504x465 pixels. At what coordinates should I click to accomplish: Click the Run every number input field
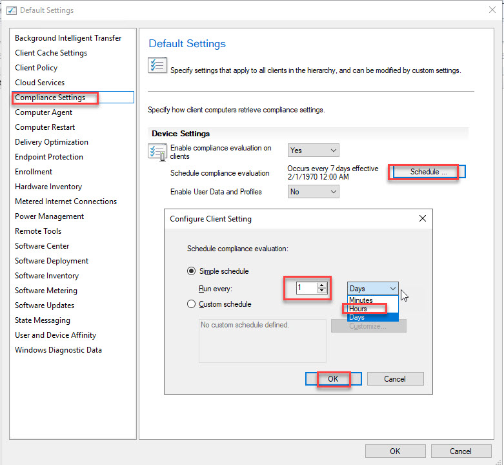[306, 288]
